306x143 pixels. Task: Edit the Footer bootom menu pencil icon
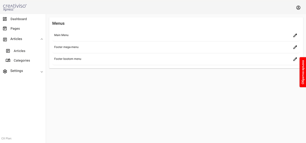[295, 59]
